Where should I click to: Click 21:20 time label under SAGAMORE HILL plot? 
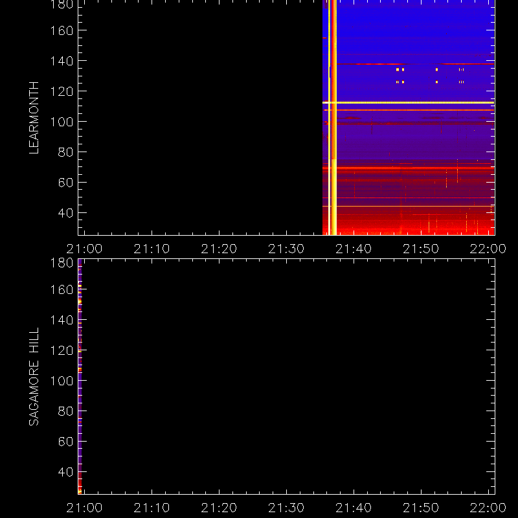(219, 508)
